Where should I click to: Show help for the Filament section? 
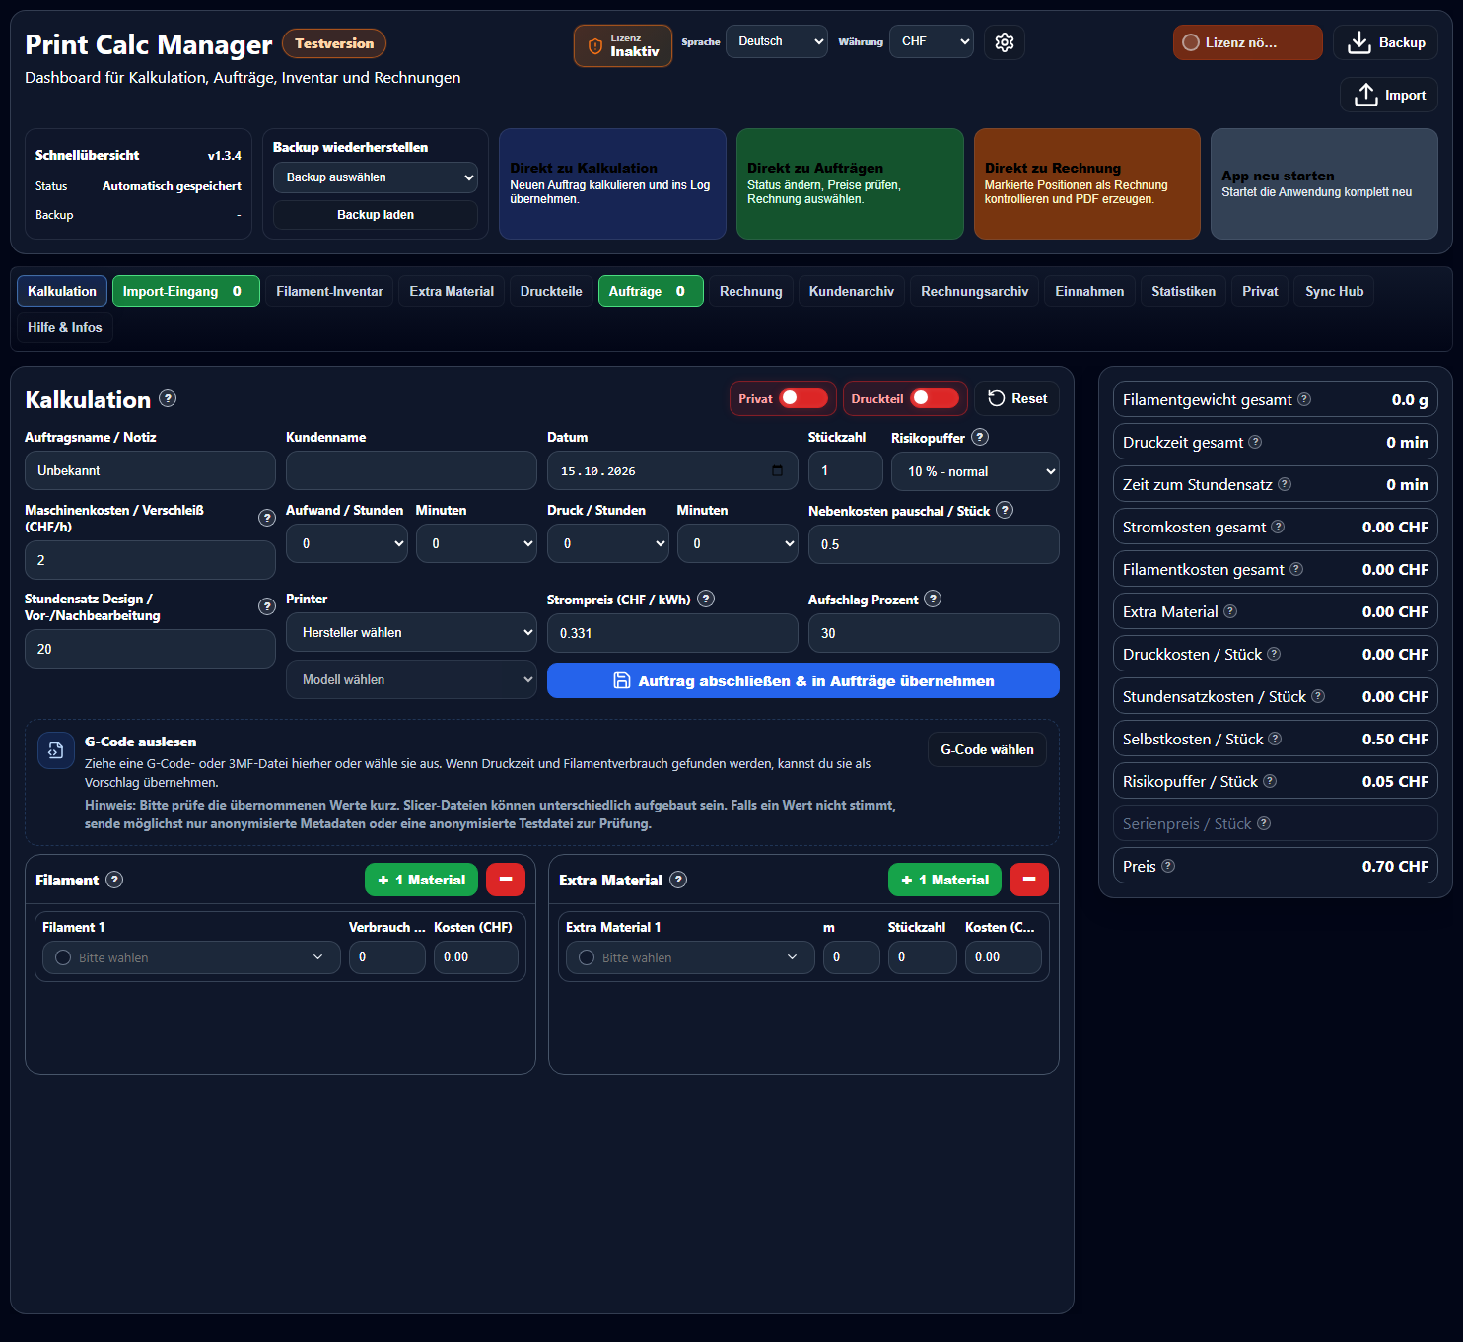click(114, 880)
